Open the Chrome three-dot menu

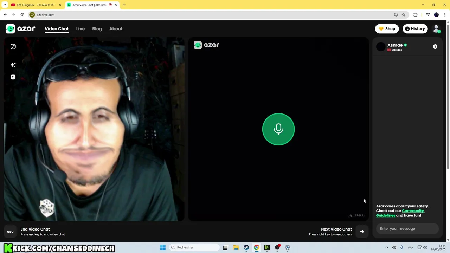click(x=445, y=15)
